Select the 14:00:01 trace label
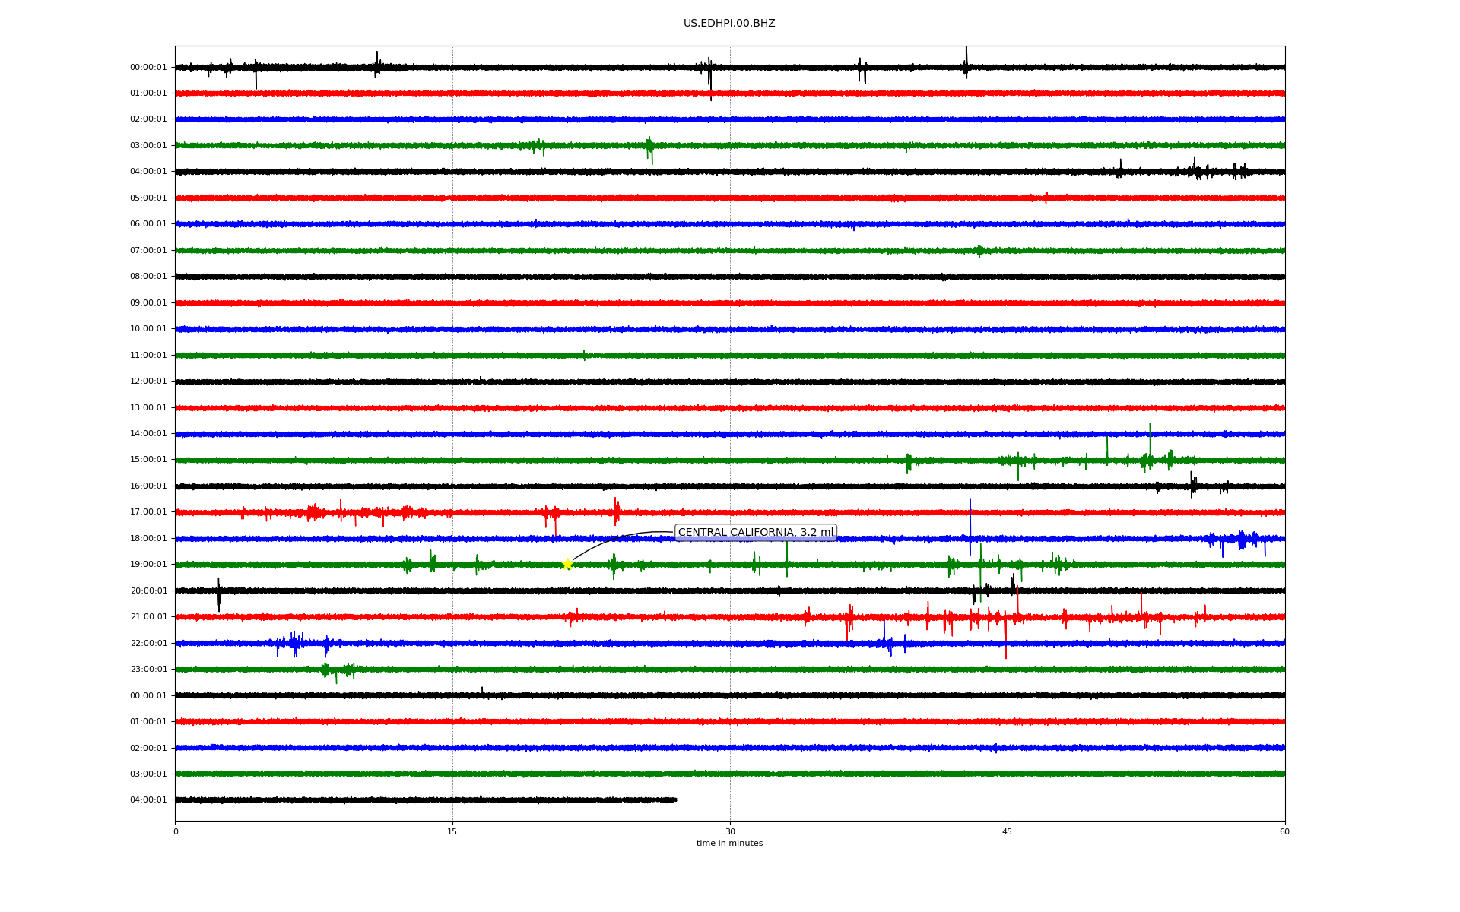 pyautogui.click(x=148, y=434)
